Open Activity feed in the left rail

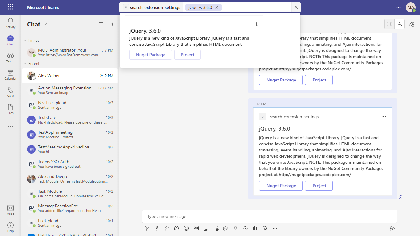pos(10,23)
